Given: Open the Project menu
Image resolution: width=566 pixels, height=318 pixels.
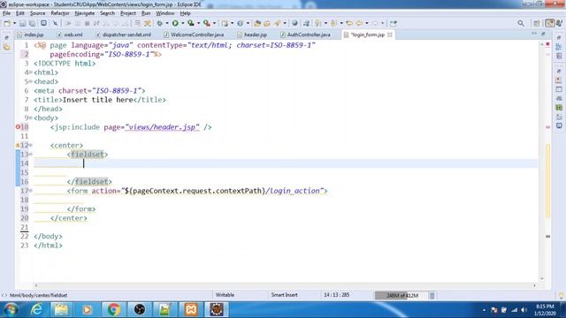Looking at the screenshot, I should pyautogui.click(x=128, y=13).
